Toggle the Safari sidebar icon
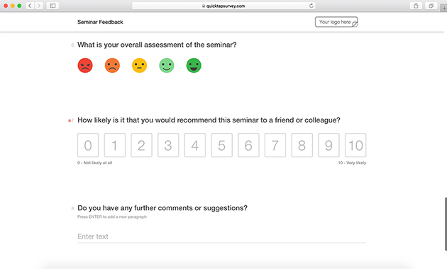This screenshot has width=447, height=269. point(53,6)
